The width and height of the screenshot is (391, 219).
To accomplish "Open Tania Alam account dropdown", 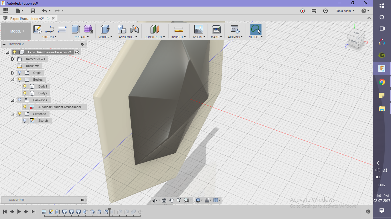I will click(345, 11).
